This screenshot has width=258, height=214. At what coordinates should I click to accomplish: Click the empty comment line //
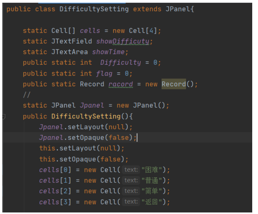(x=27, y=95)
